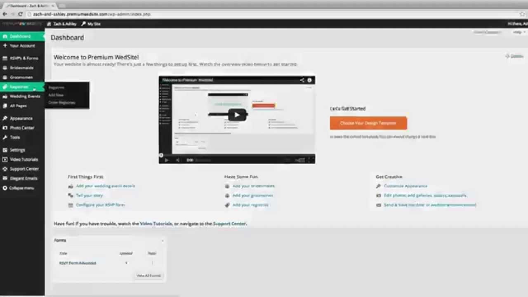
Task: Click the Tools wrench icon
Action: click(x=5, y=137)
